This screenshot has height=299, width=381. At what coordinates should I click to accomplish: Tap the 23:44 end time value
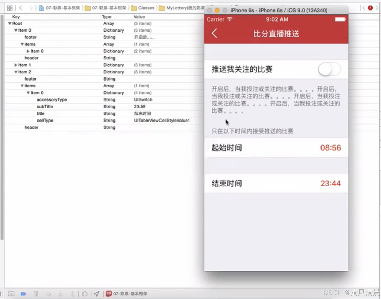[x=330, y=183]
